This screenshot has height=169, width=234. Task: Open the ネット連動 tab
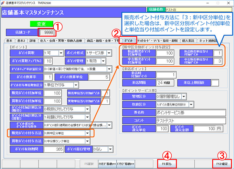[x=208, y=41]
